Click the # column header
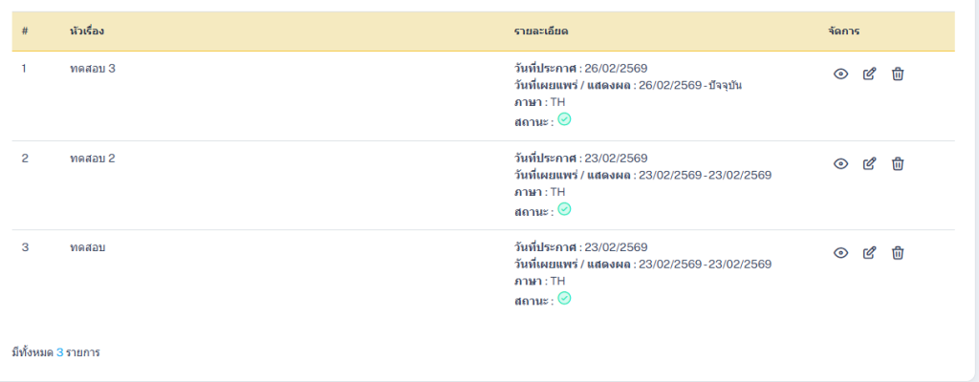This screenshot has width=979, height=382. click(24, 32)
